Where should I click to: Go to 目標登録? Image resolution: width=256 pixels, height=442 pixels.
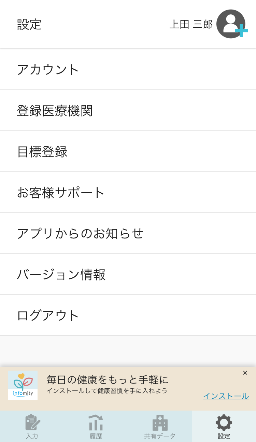[42, 152]
